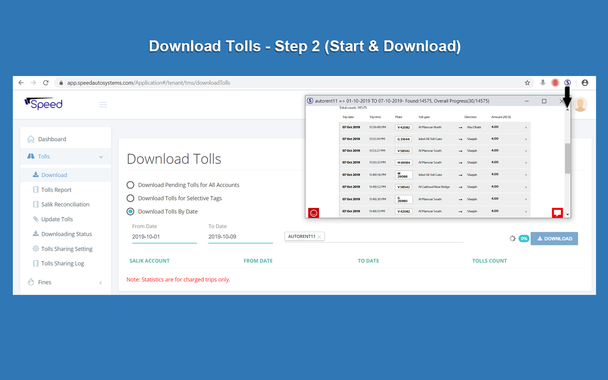Open the hamburger menu next to Speed logo
The image size is (608, 380).
click(x=103, y=104)
